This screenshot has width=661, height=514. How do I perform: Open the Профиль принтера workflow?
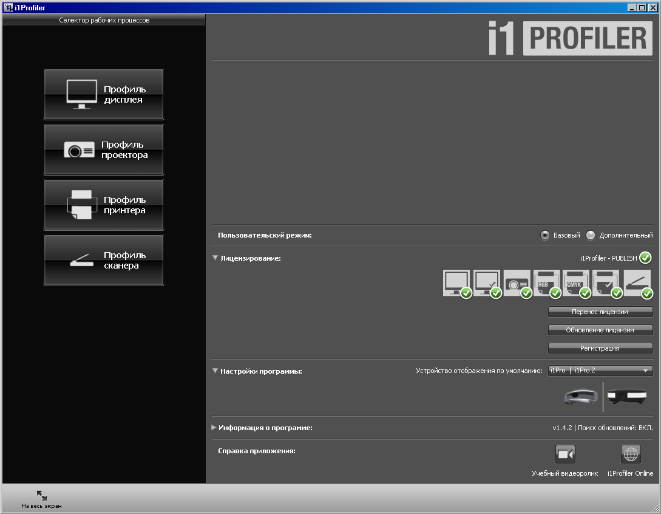click(104, 205)
